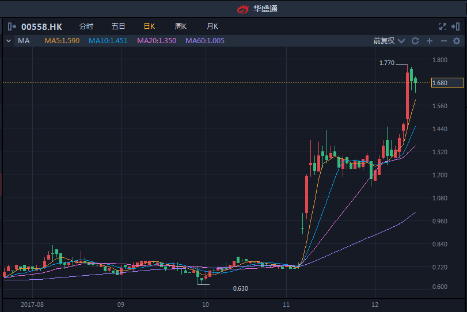Open chart settings gear icon

[457, 41]
